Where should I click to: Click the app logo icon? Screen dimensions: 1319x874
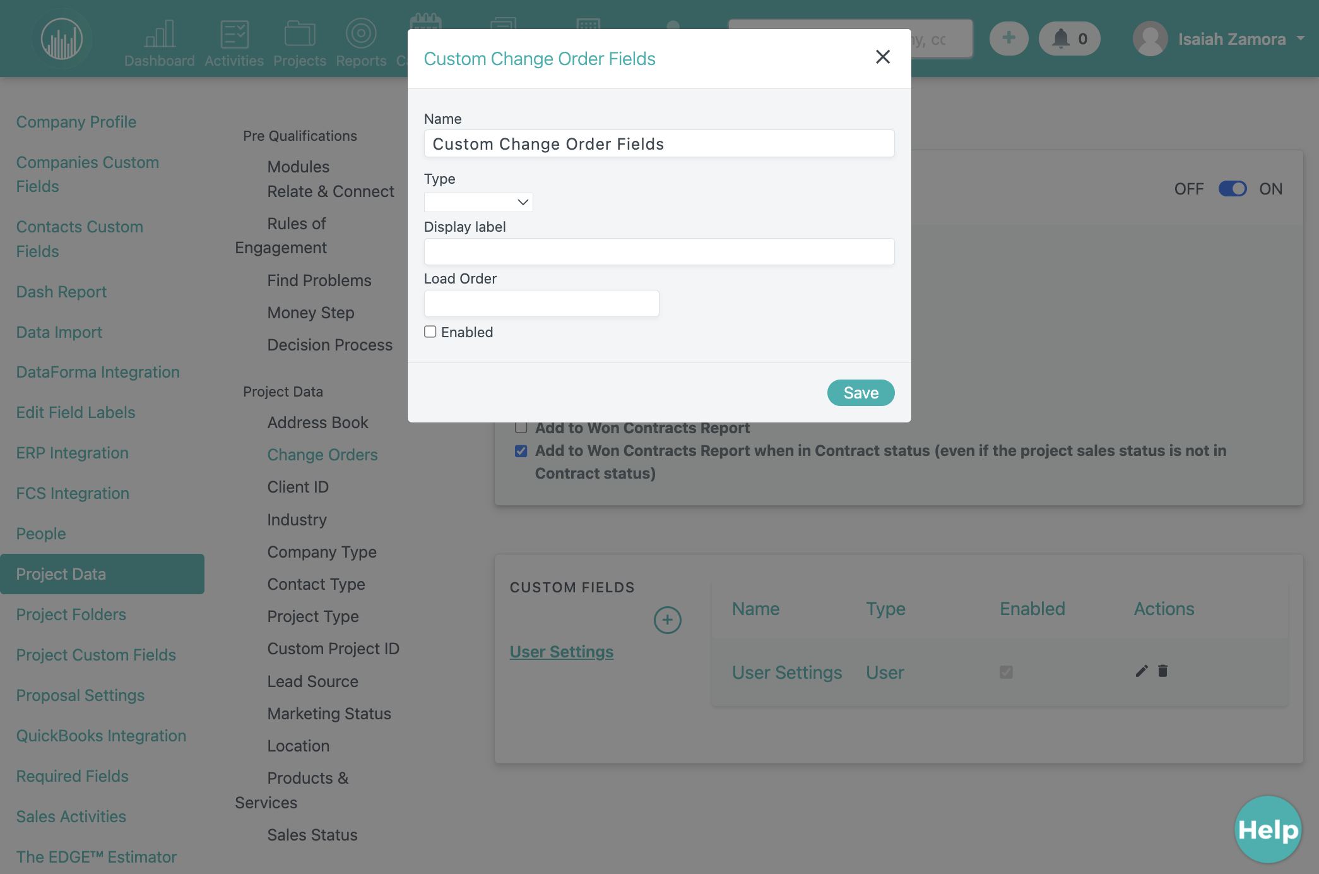tap(62, 39)
